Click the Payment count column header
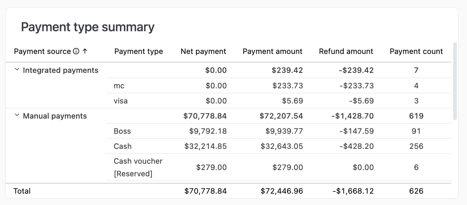The image size is (467, 205). click(x=416, y=51)
